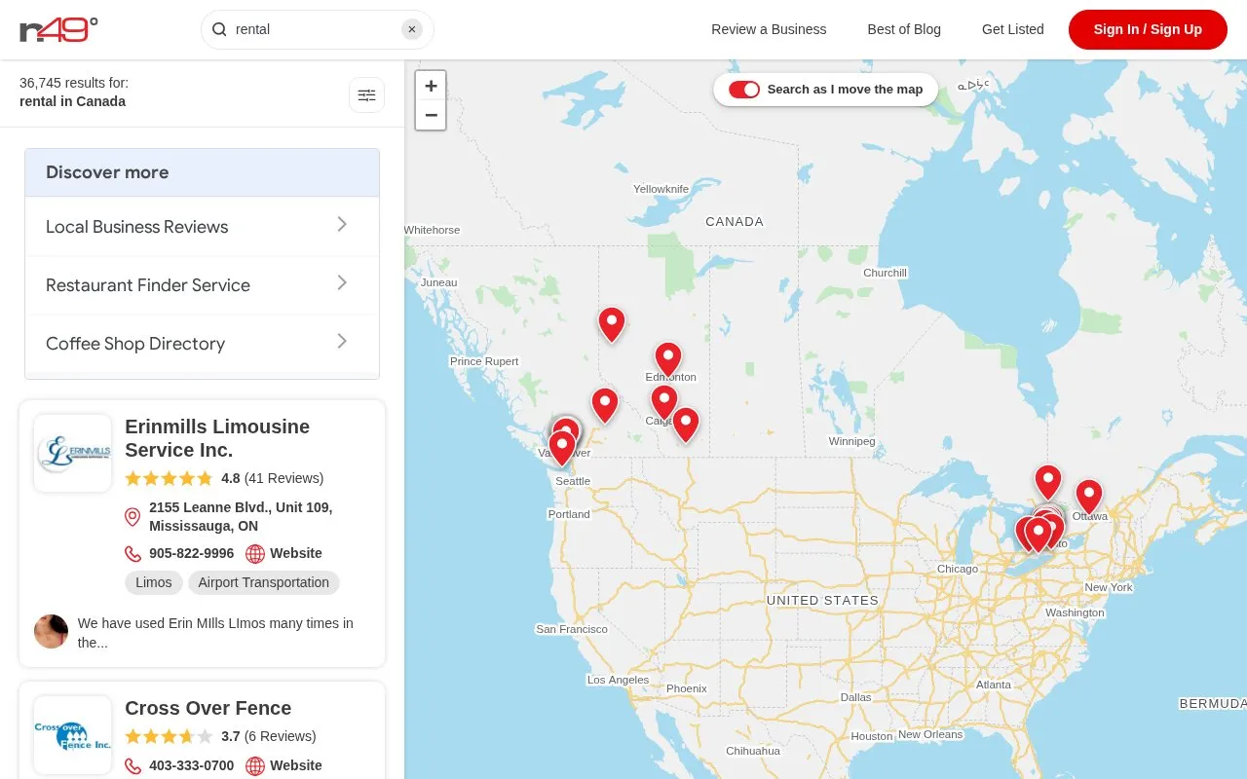Click the location pin icon beside Erinmills address

(132, 517)
